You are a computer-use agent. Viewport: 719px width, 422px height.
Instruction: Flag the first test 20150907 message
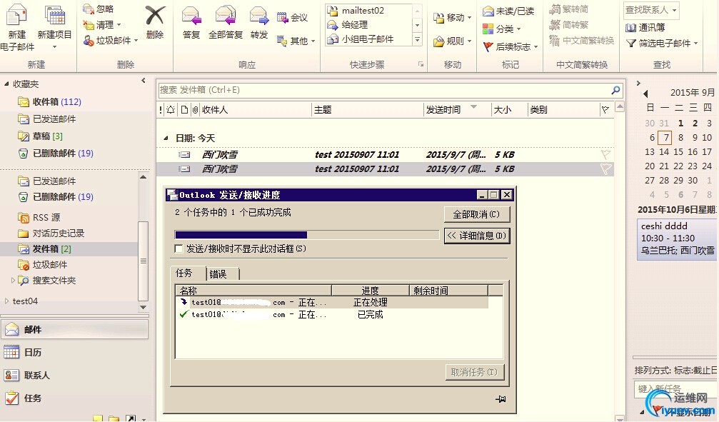605,154
